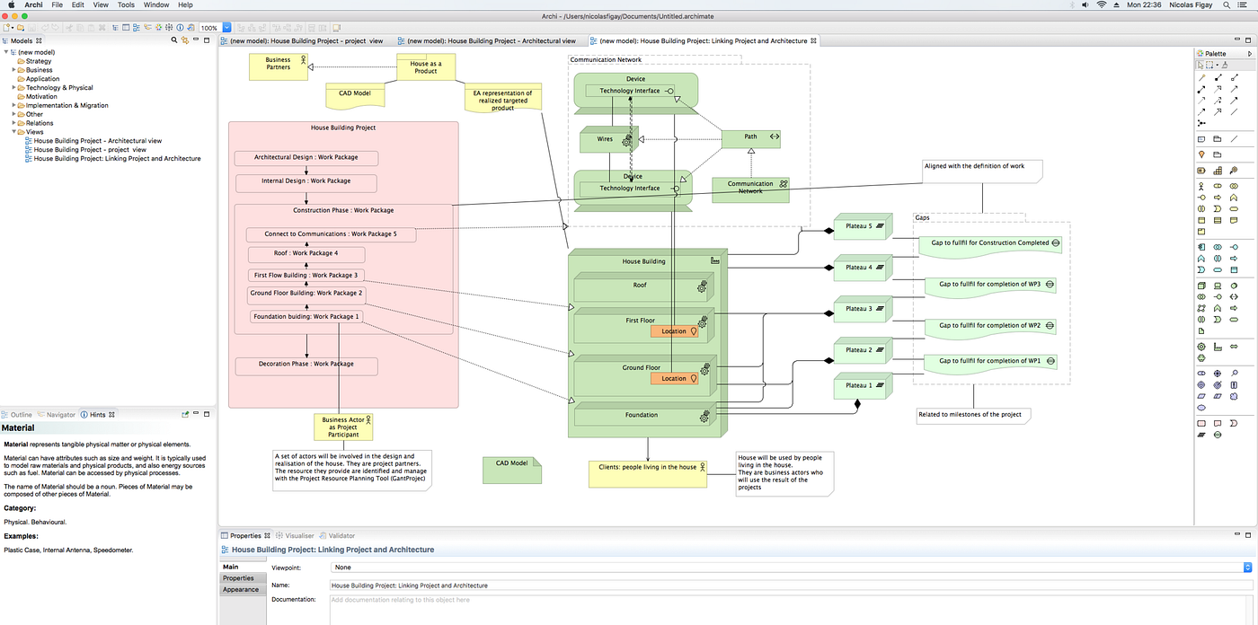Click the New model toolbar icon

[x=6, y=28]
